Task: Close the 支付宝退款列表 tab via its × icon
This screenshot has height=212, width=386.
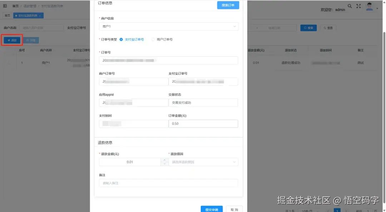Action: [x=40, y=15]
